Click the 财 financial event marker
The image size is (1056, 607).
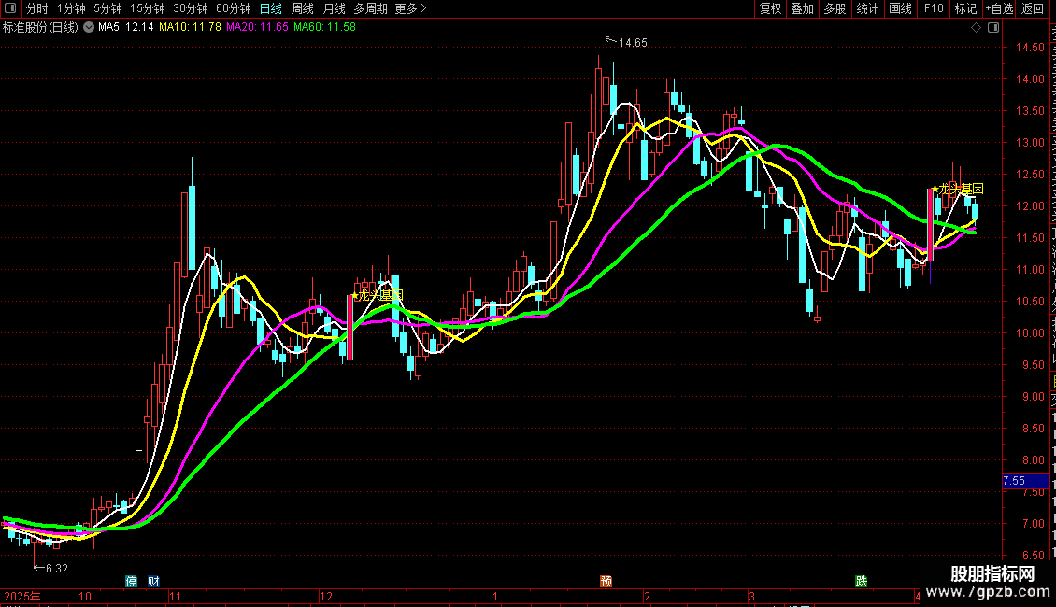tap(153, 582)
